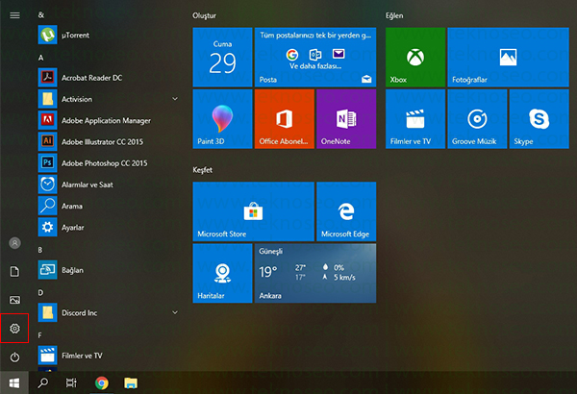Open the Skype tile
The height and width of the screenshot is (394, 577).
539,119
